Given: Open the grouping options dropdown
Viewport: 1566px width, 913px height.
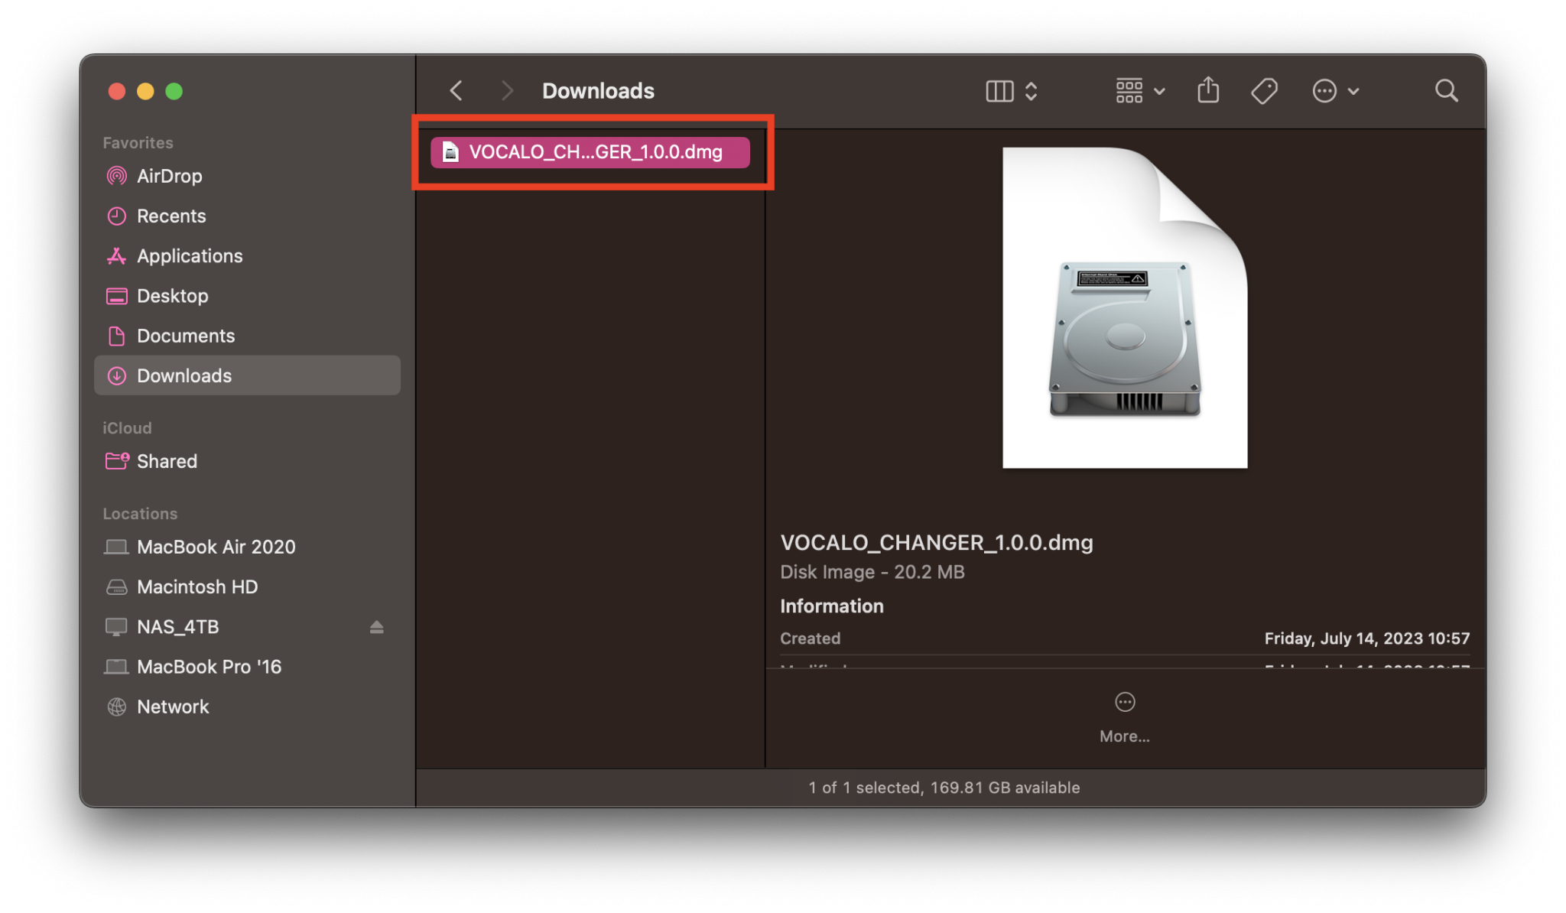Looking at the screenshot, I should click(x=1138, y=90).
